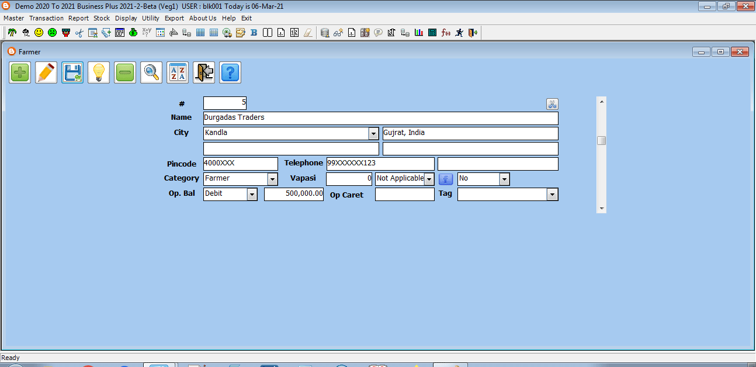Viewport: 756px width, 367px height.
Task: Expand the Op. Bal Debit dropdown
Action: tap(252, 195)
